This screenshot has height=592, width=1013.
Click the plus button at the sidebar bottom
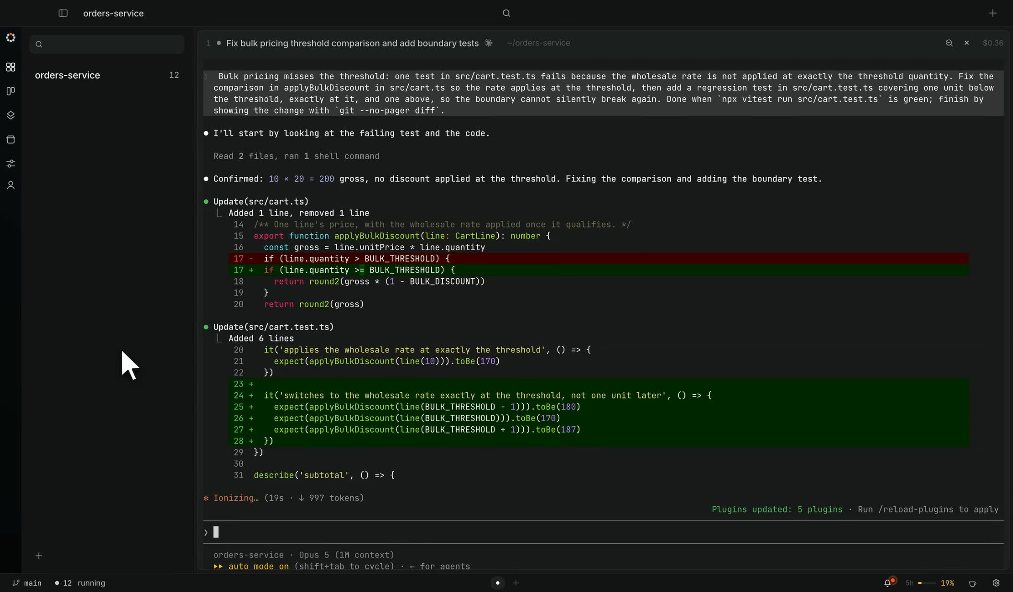tap(39, 556)
